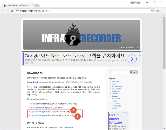Open the Support page link

(115, 96)
